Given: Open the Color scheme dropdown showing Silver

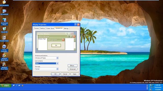Looking at the screenshot, I should pyautogui.click(x=57, y=63).
